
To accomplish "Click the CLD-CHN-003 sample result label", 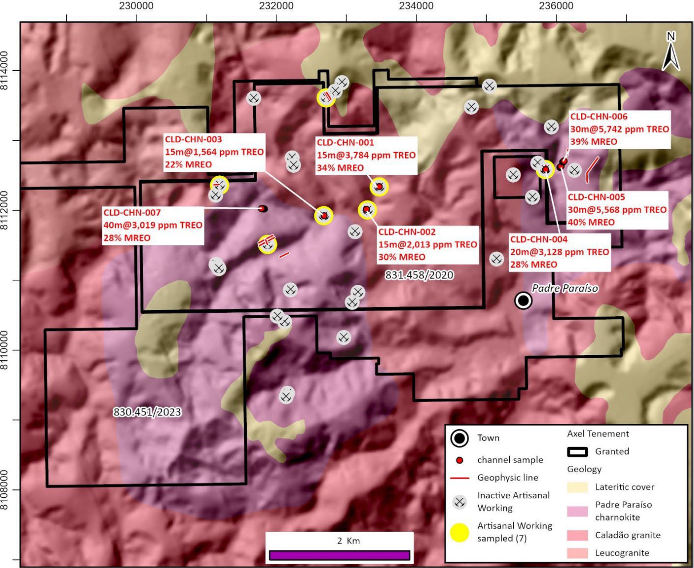I will tap(214, 152).
